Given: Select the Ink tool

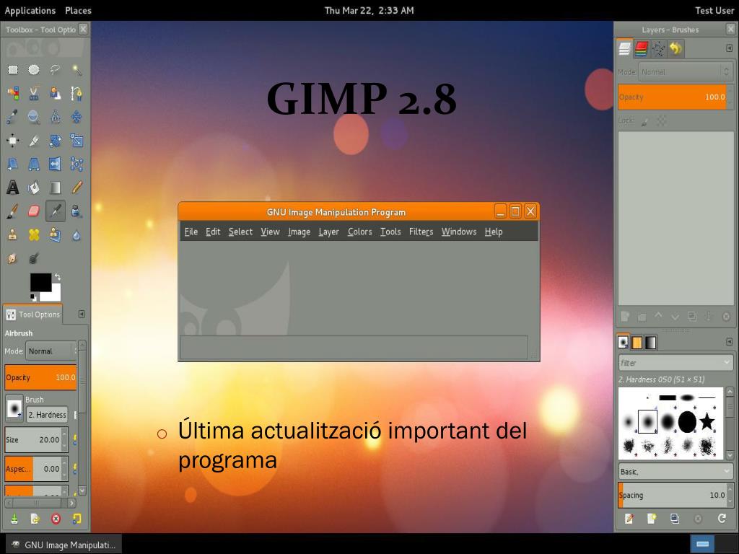Looking at the screenshot, I should [x=76, y=211].
